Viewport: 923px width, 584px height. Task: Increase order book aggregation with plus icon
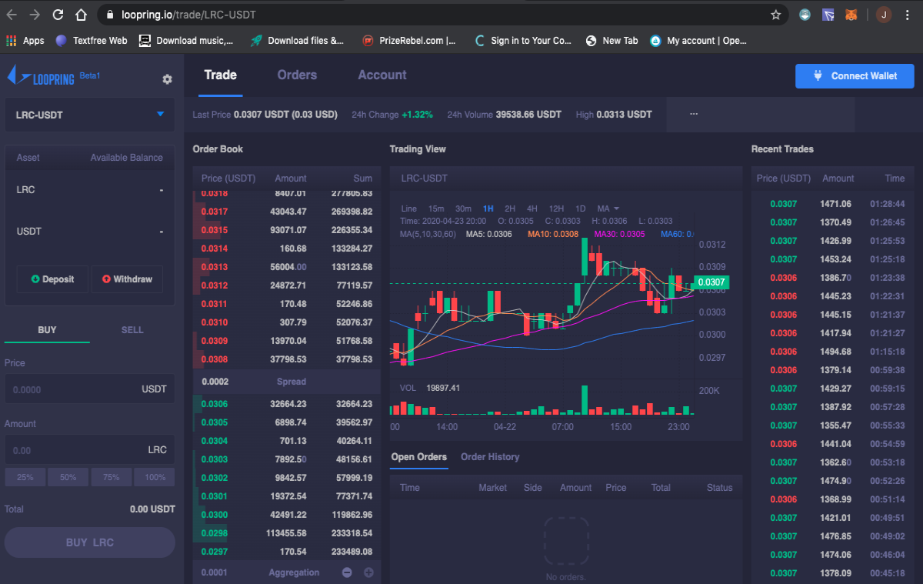tap(368, 572)
